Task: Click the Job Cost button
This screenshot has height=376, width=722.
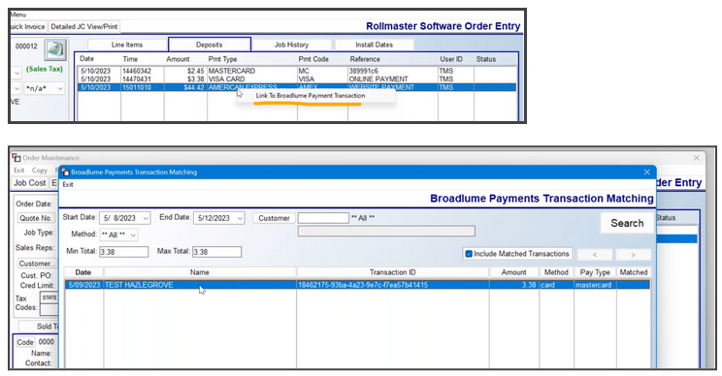Action: pos(29,183)
